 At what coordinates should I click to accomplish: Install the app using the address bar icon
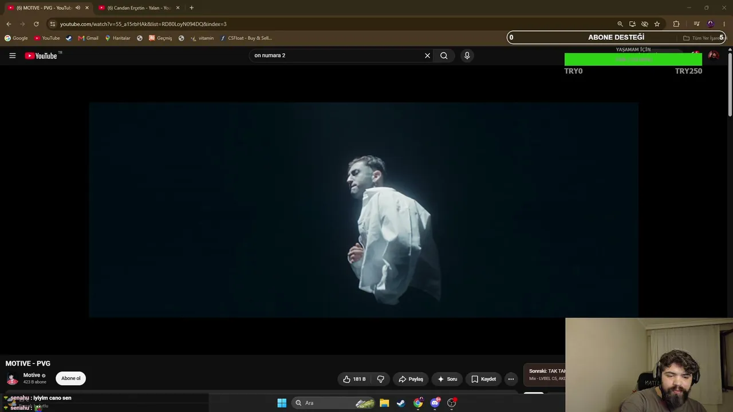(632, 24)
